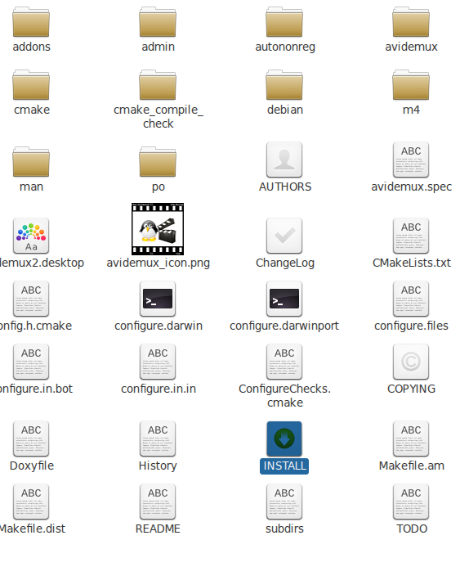The height and width of the screenshot is (567, 460).
Task: Click the COPYING file name label
Action: pos(411,389)
